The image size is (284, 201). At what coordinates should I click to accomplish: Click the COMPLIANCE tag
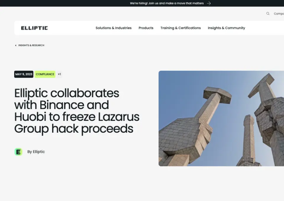[45, 74]
